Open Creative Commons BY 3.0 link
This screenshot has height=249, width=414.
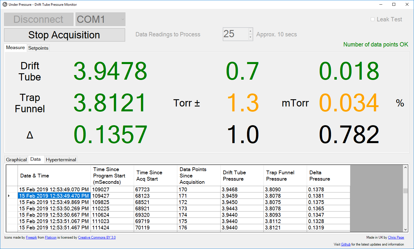tap(97, 237)
